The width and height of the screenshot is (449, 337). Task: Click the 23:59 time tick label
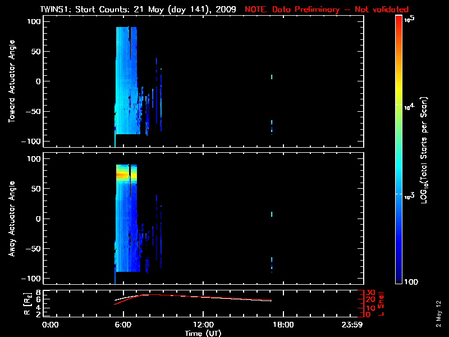[352, 325]
